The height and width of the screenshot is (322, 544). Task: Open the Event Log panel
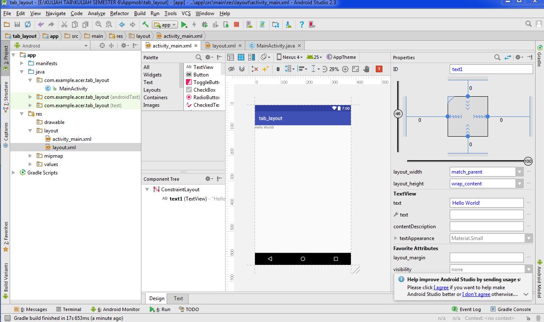466,309
